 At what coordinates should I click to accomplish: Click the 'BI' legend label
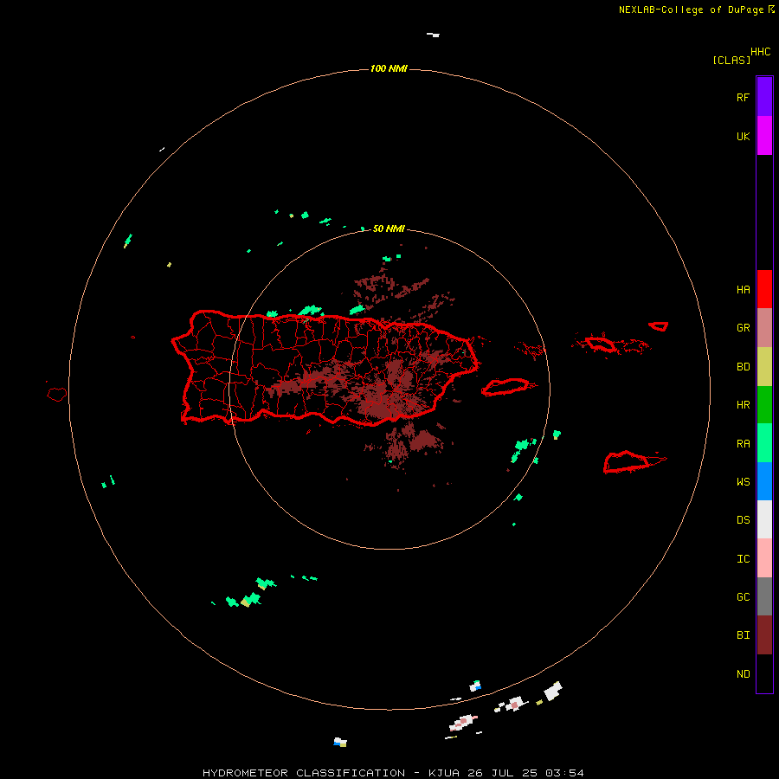(744, 635)
